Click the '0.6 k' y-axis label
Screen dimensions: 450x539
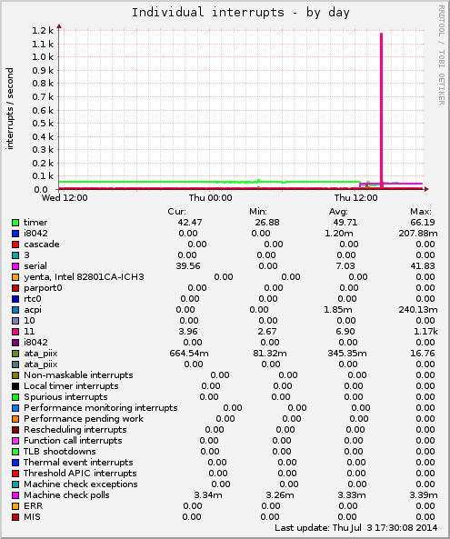point(43,110)
